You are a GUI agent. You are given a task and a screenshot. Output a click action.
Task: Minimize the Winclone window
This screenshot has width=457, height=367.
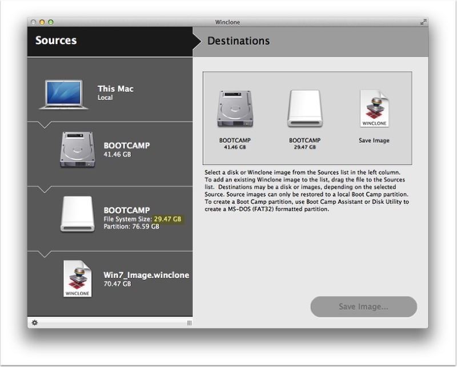[x=42, y=22]
